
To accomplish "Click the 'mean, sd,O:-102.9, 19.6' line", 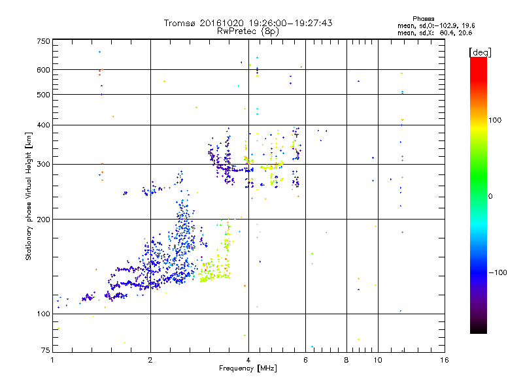I will (436, 25).
